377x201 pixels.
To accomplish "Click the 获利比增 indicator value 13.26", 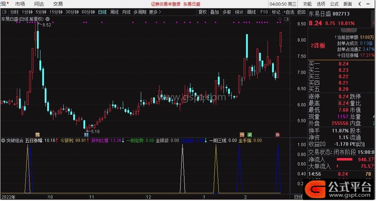I will [x=116, y=141].
